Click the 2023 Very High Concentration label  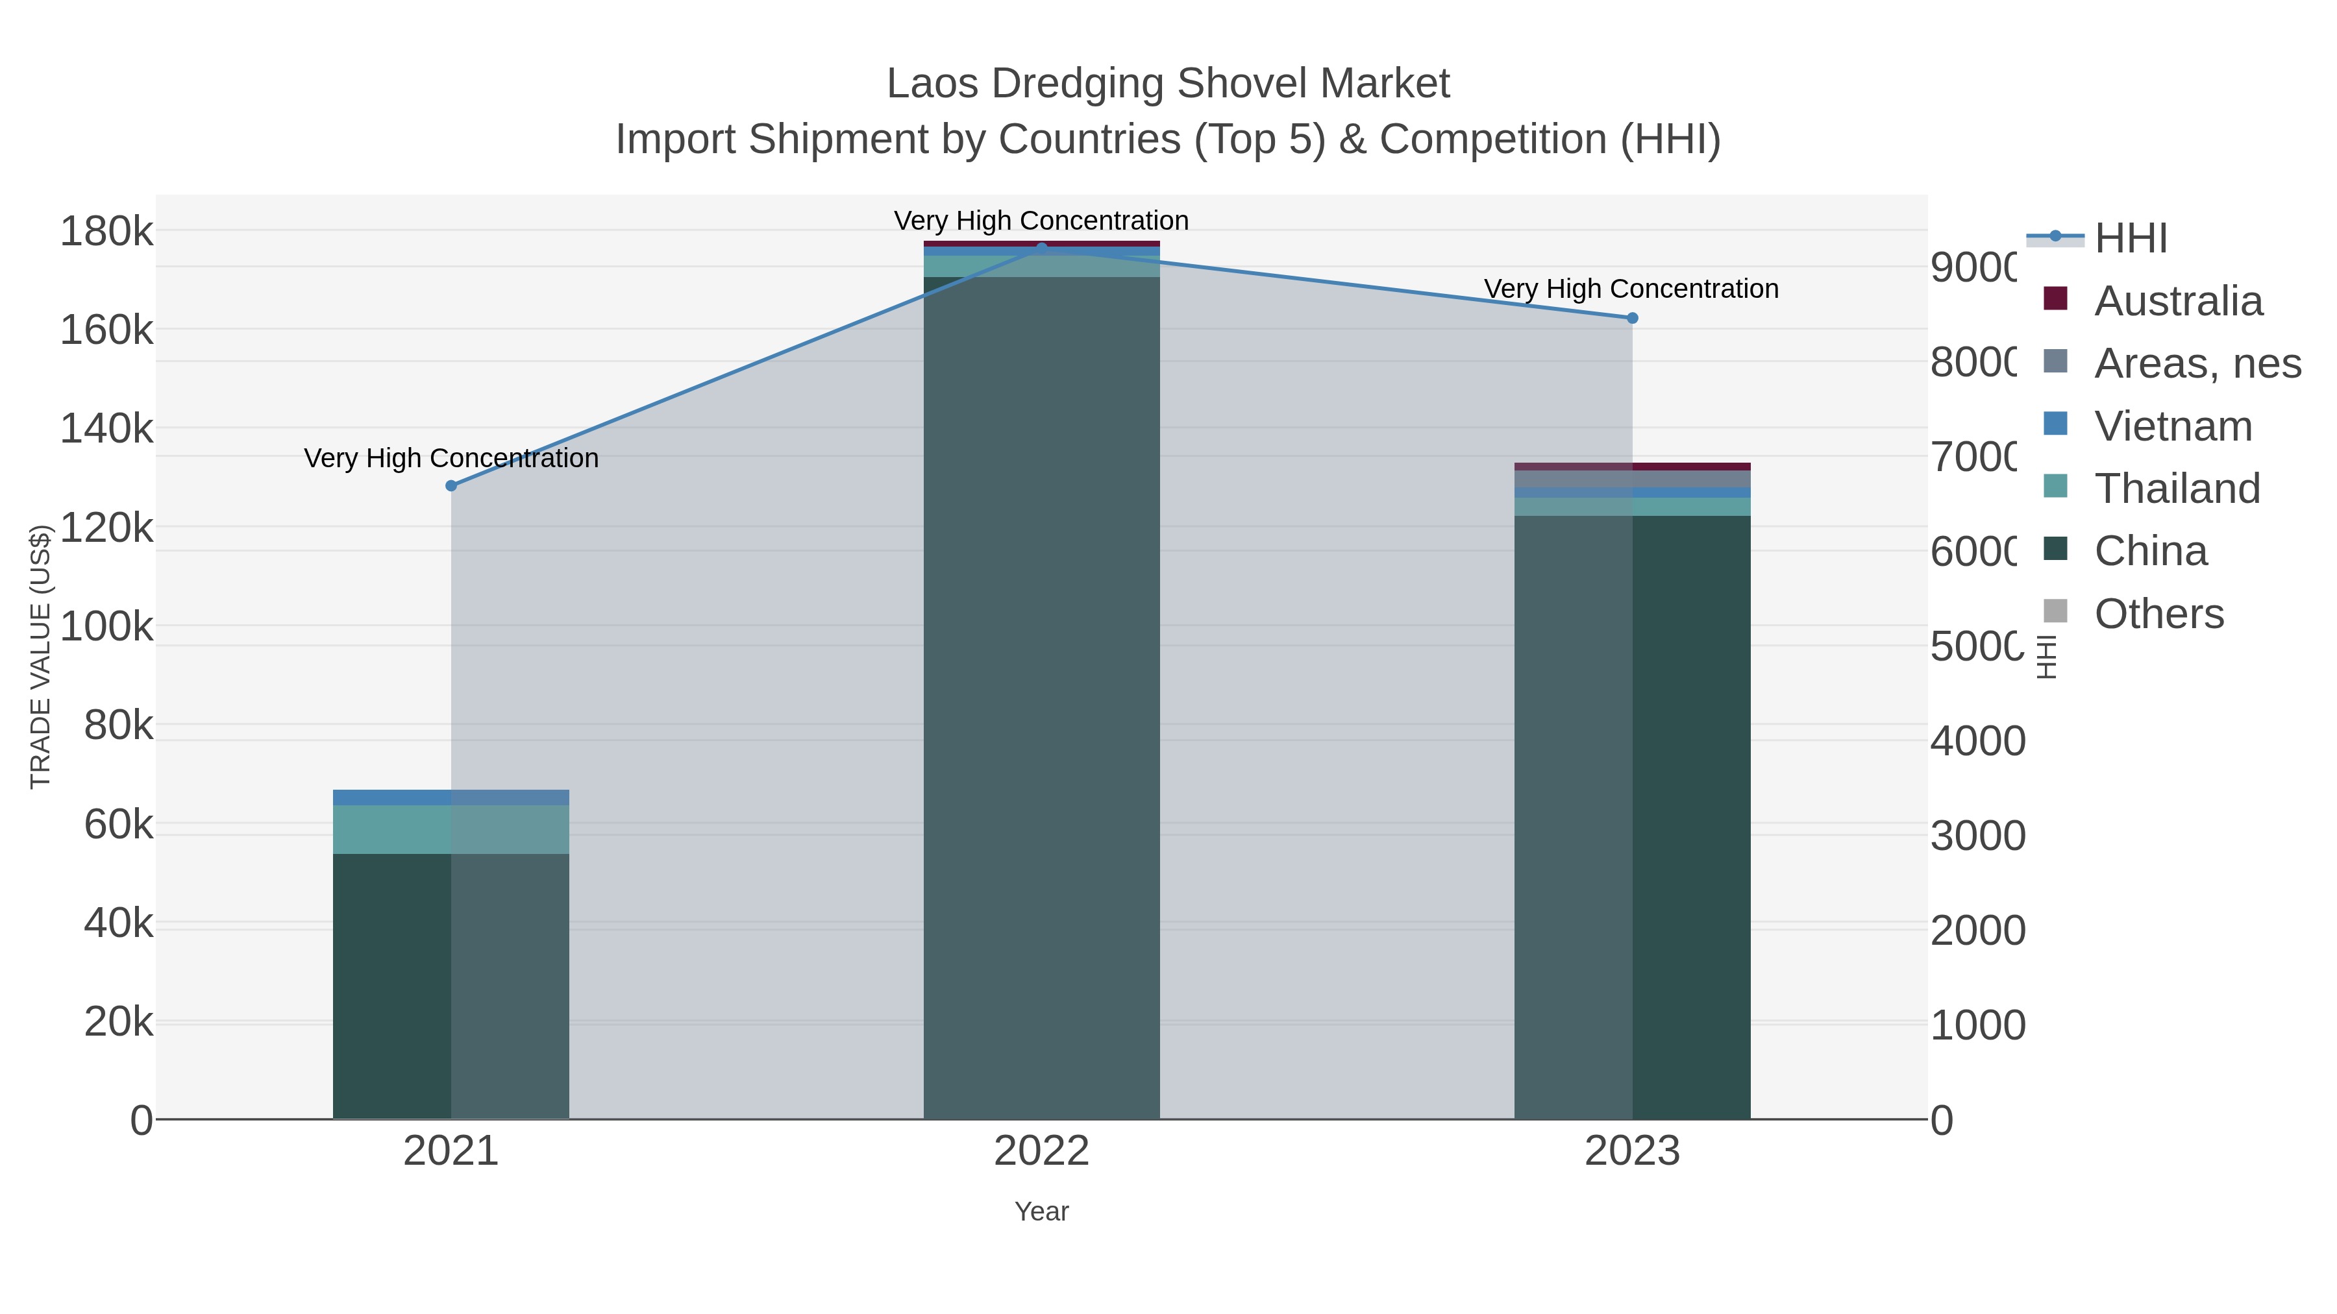[1631, 288]
